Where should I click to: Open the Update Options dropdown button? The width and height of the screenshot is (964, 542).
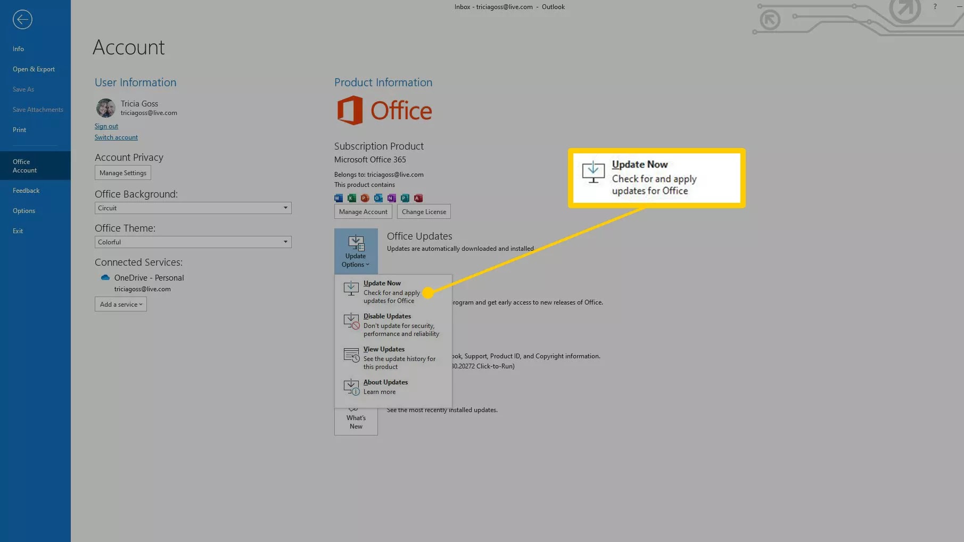356,251
